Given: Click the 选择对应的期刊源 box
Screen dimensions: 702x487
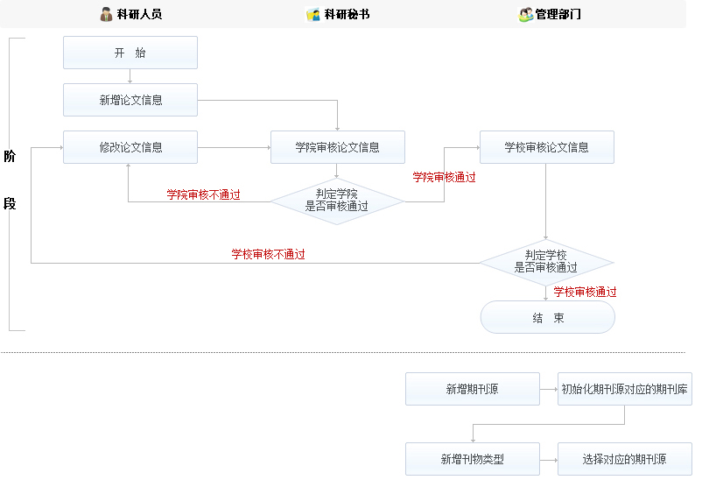Looking at the screenshot, I should 625,459.
